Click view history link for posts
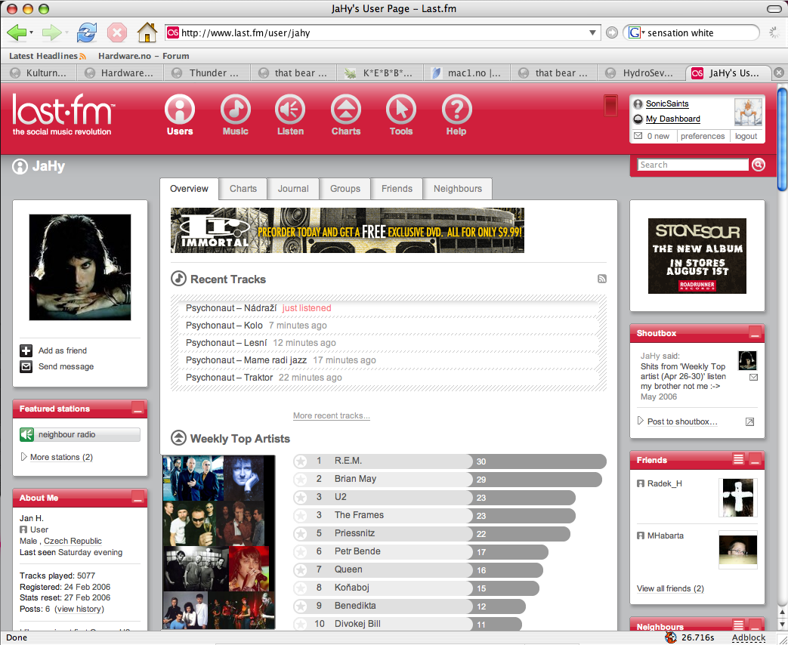The height and width of the screenshot is (645, 788). tap(79, 609)
